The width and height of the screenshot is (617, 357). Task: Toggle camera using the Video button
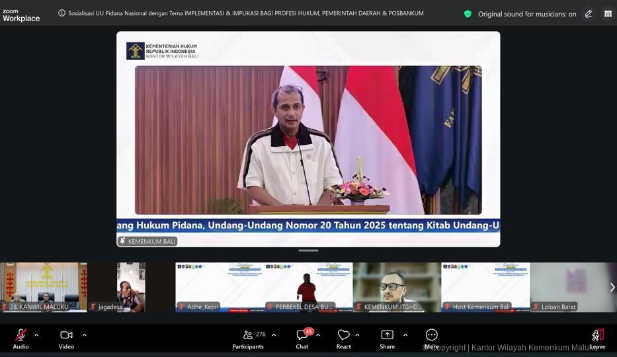pos(66,335)
